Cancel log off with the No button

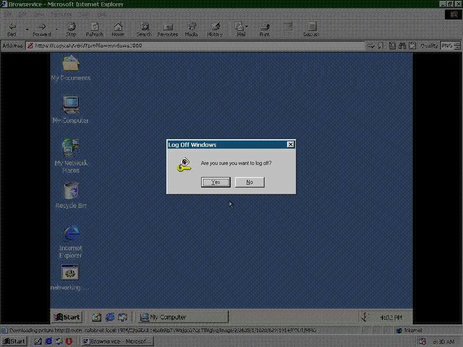250,182
